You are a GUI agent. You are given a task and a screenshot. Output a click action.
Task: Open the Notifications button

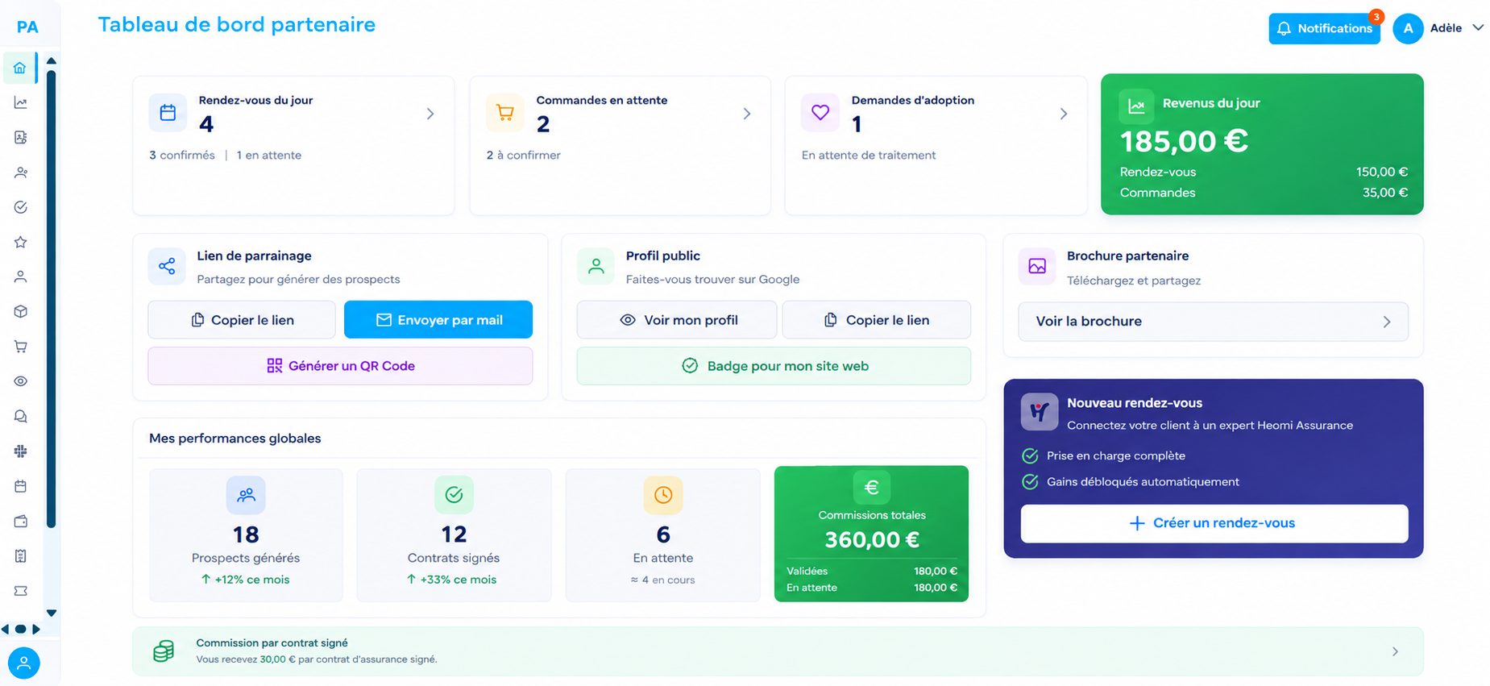[x=1324, y=28]
